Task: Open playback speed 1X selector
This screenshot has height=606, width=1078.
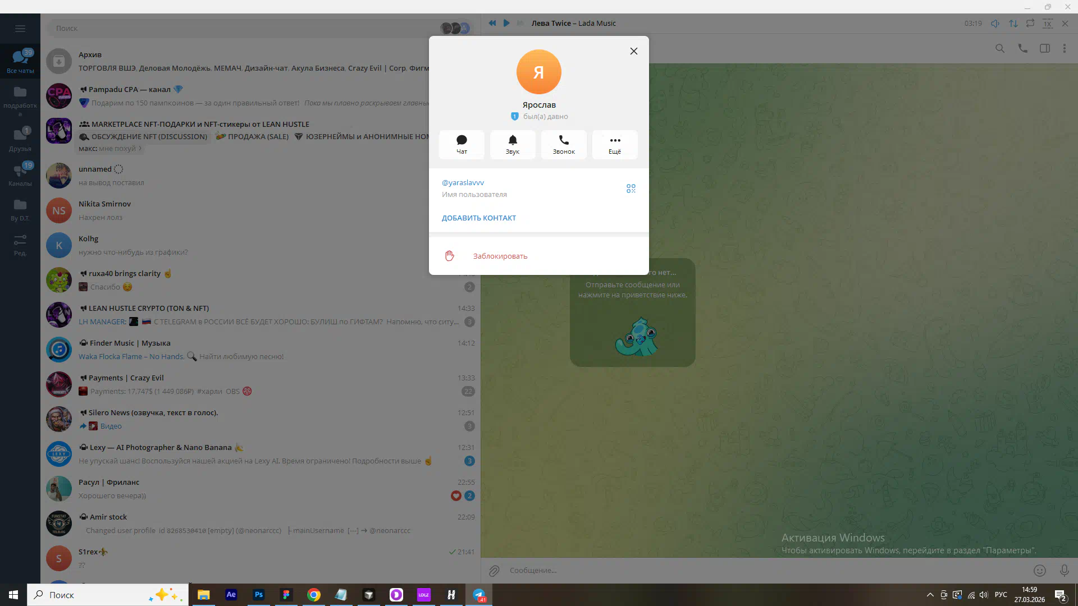Action: (x=1047, y=23)
